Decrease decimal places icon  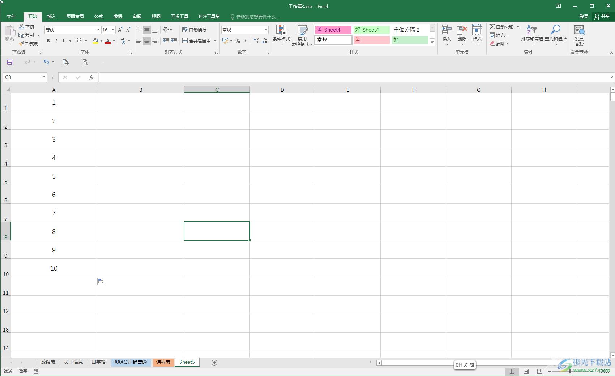265,41
